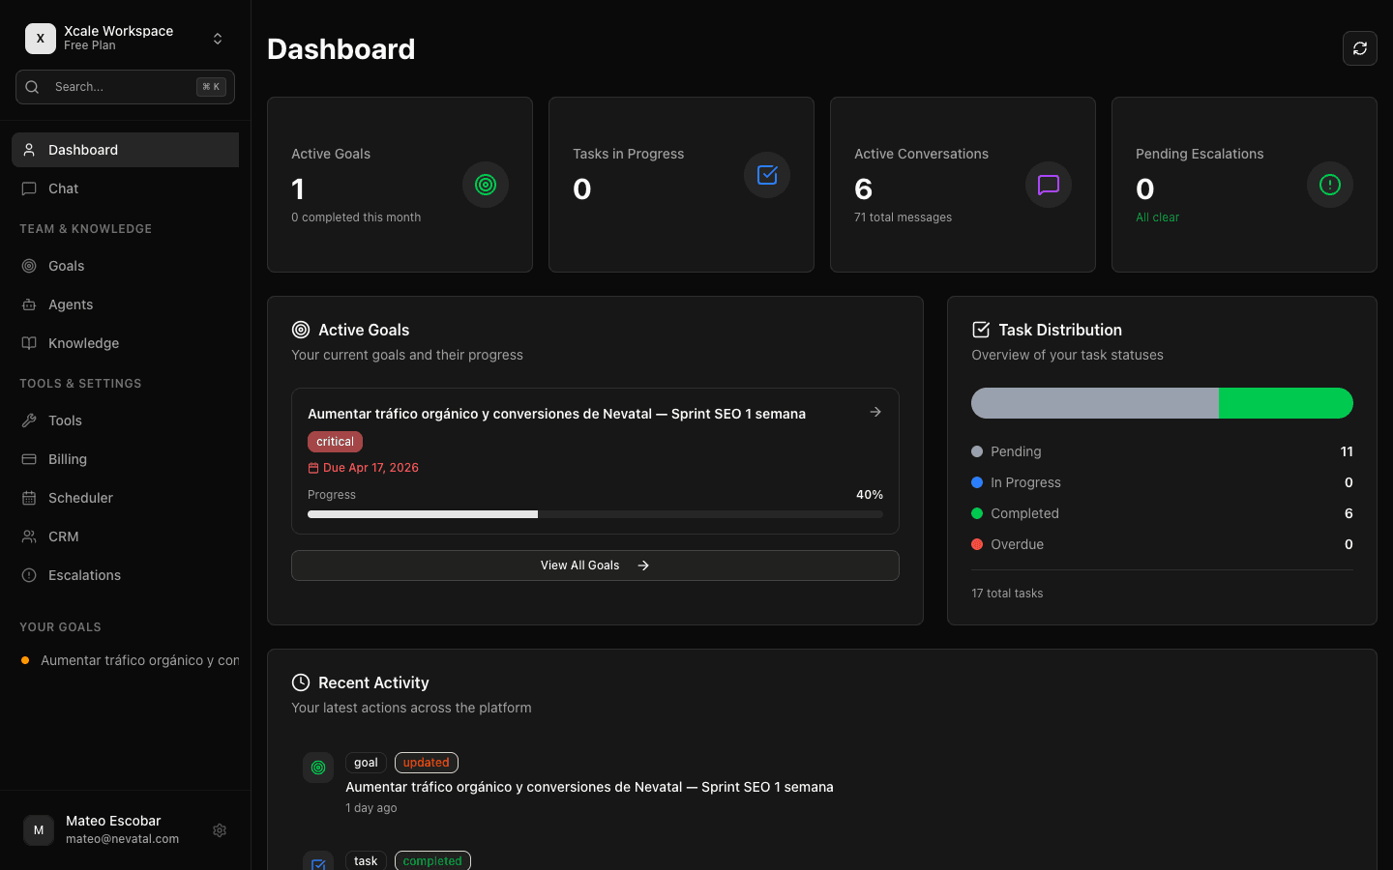Open the Knowledge book icon
Screen dimensions: 1393x870
(x=29, y=343)
